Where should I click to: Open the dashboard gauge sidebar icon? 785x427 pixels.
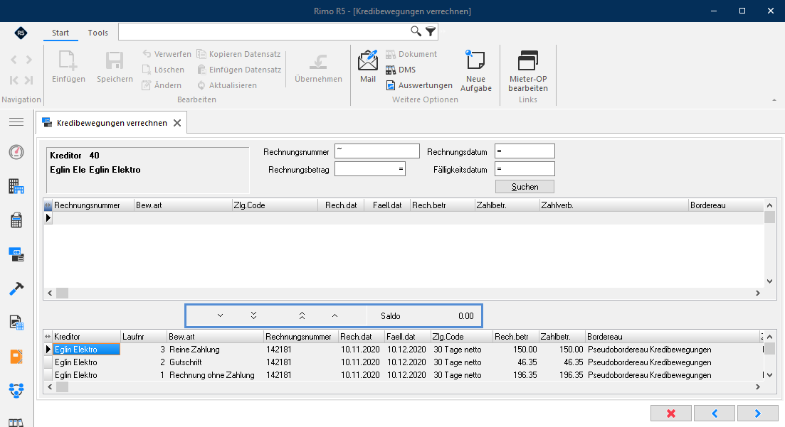(16, 152)
